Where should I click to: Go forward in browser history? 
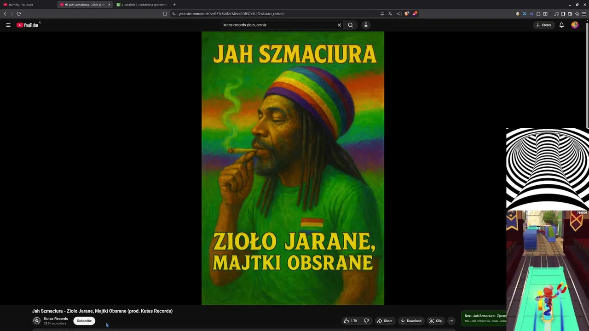point(12,14)
